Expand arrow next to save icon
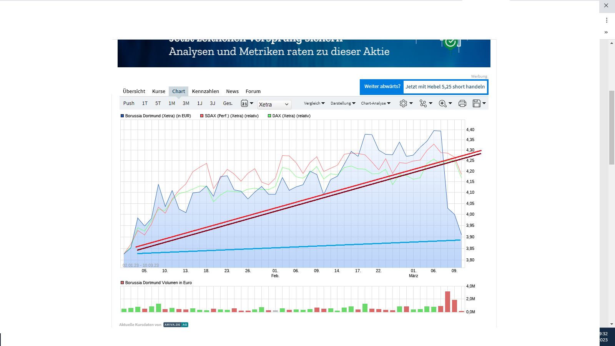615x346 pixels. (484, 103)
